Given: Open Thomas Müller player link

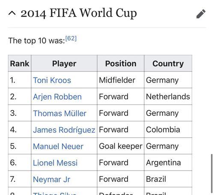Looking at the screenshot, I should click(x=59, y=113).
